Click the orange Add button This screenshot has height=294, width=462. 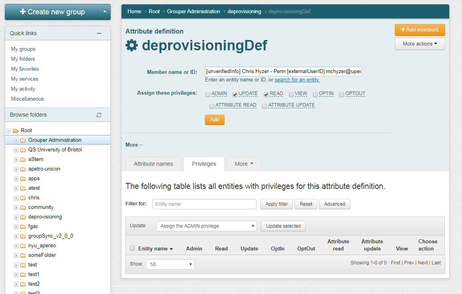pos(215,120)
